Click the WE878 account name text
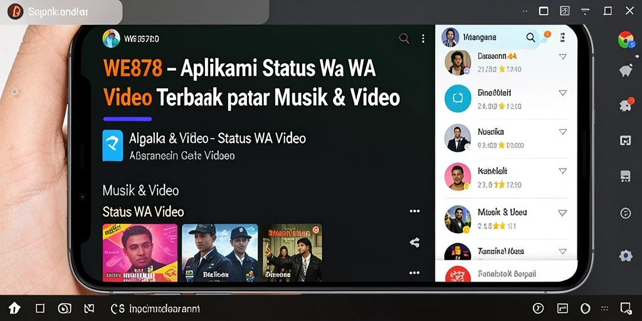642x321 pixels. 141,39
